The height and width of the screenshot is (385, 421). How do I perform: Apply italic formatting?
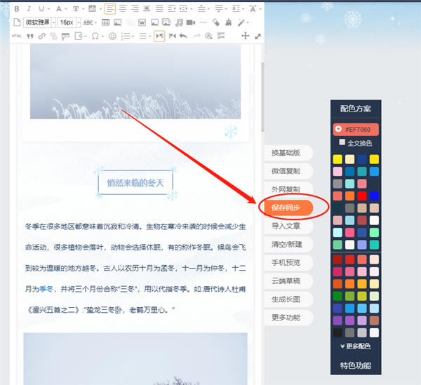[x=29, y=9]
